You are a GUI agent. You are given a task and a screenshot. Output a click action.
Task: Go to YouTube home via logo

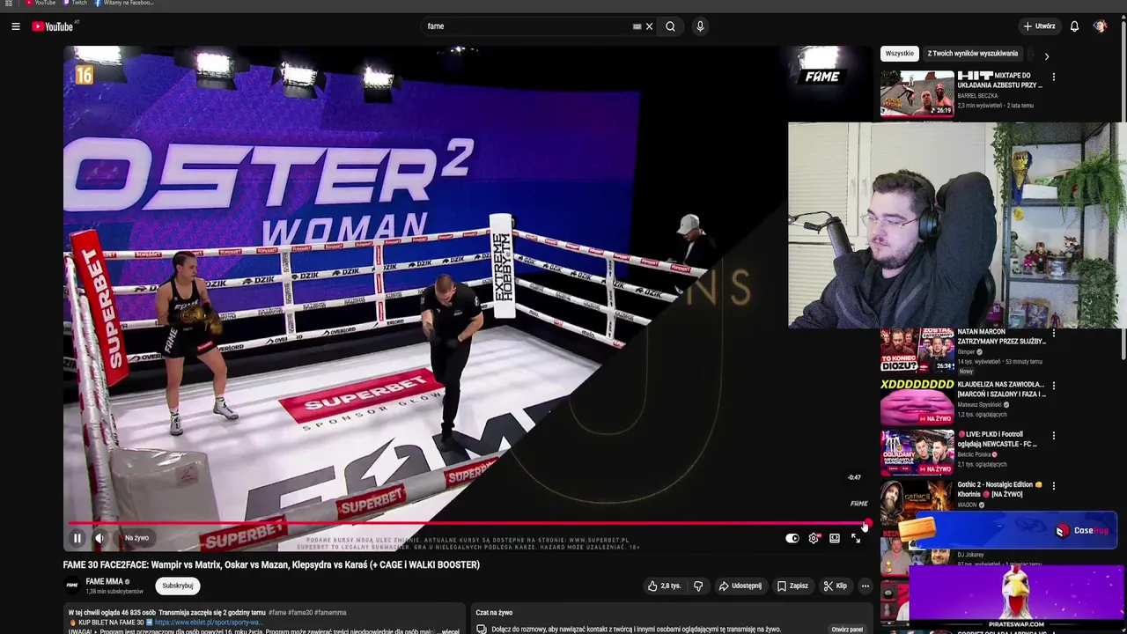coord(53,26)
